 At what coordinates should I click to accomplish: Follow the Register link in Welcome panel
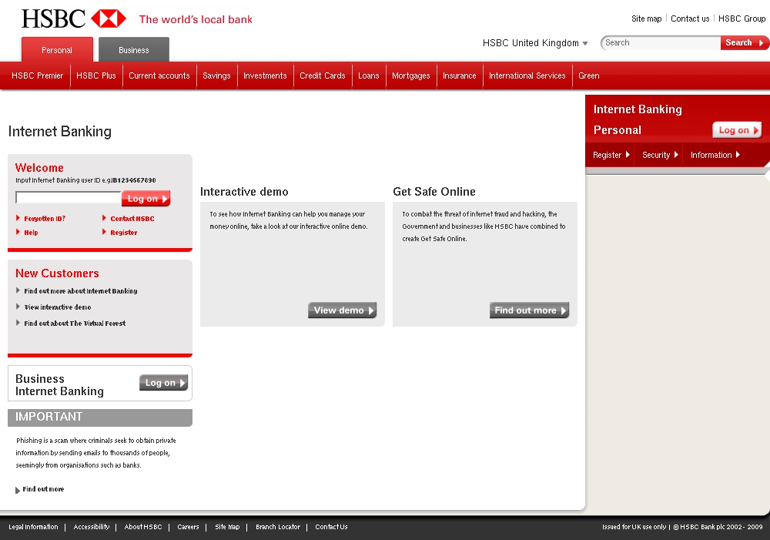pyautogui.click(x=124, y=233)
